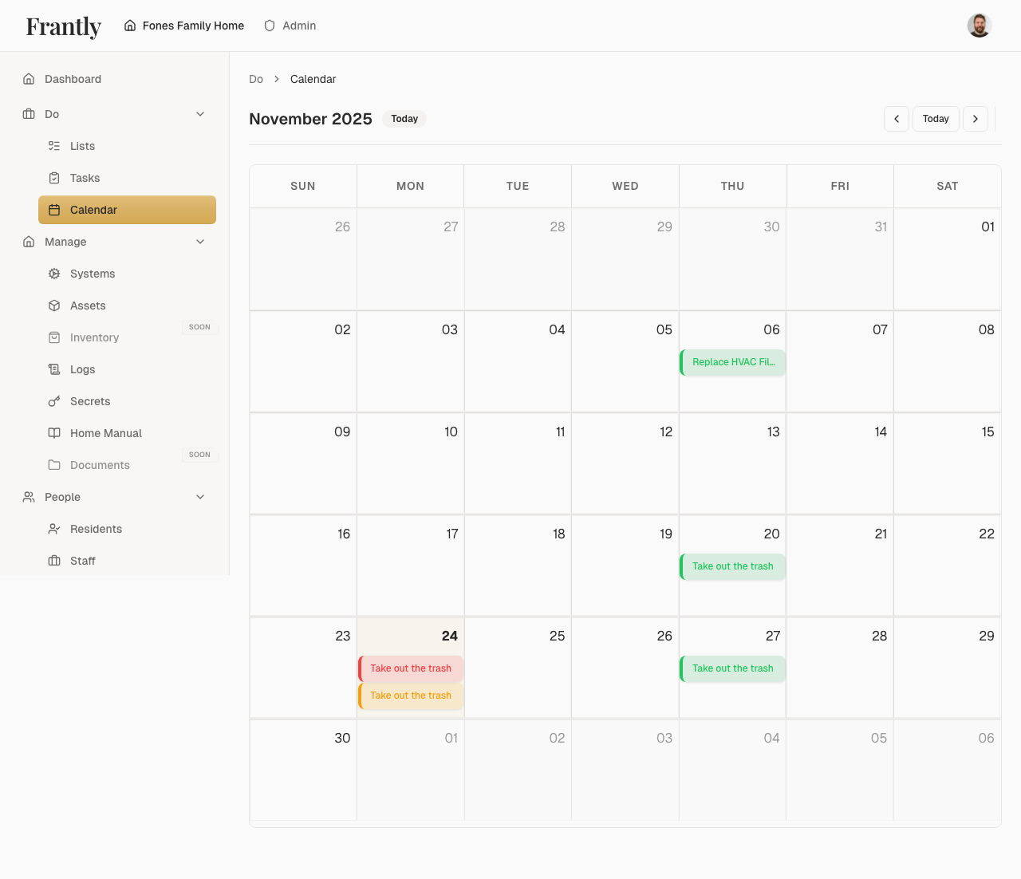Collapse the Do section in the sidebar
The image size is (1021, 879).
click(x=200, y=114)
